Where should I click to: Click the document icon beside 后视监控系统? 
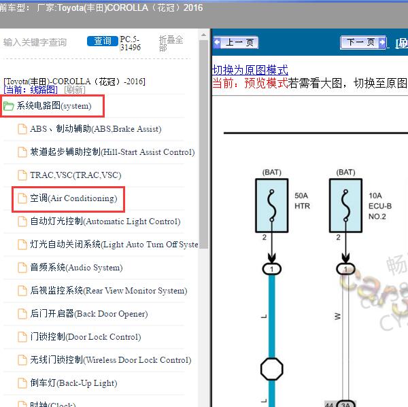[x=22, y=291]
